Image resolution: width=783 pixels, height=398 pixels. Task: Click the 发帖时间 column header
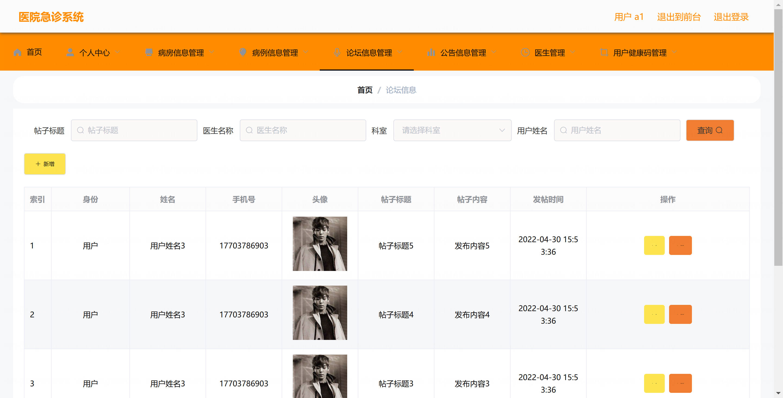[548, 199]
